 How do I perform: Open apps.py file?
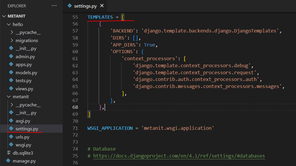24,64
